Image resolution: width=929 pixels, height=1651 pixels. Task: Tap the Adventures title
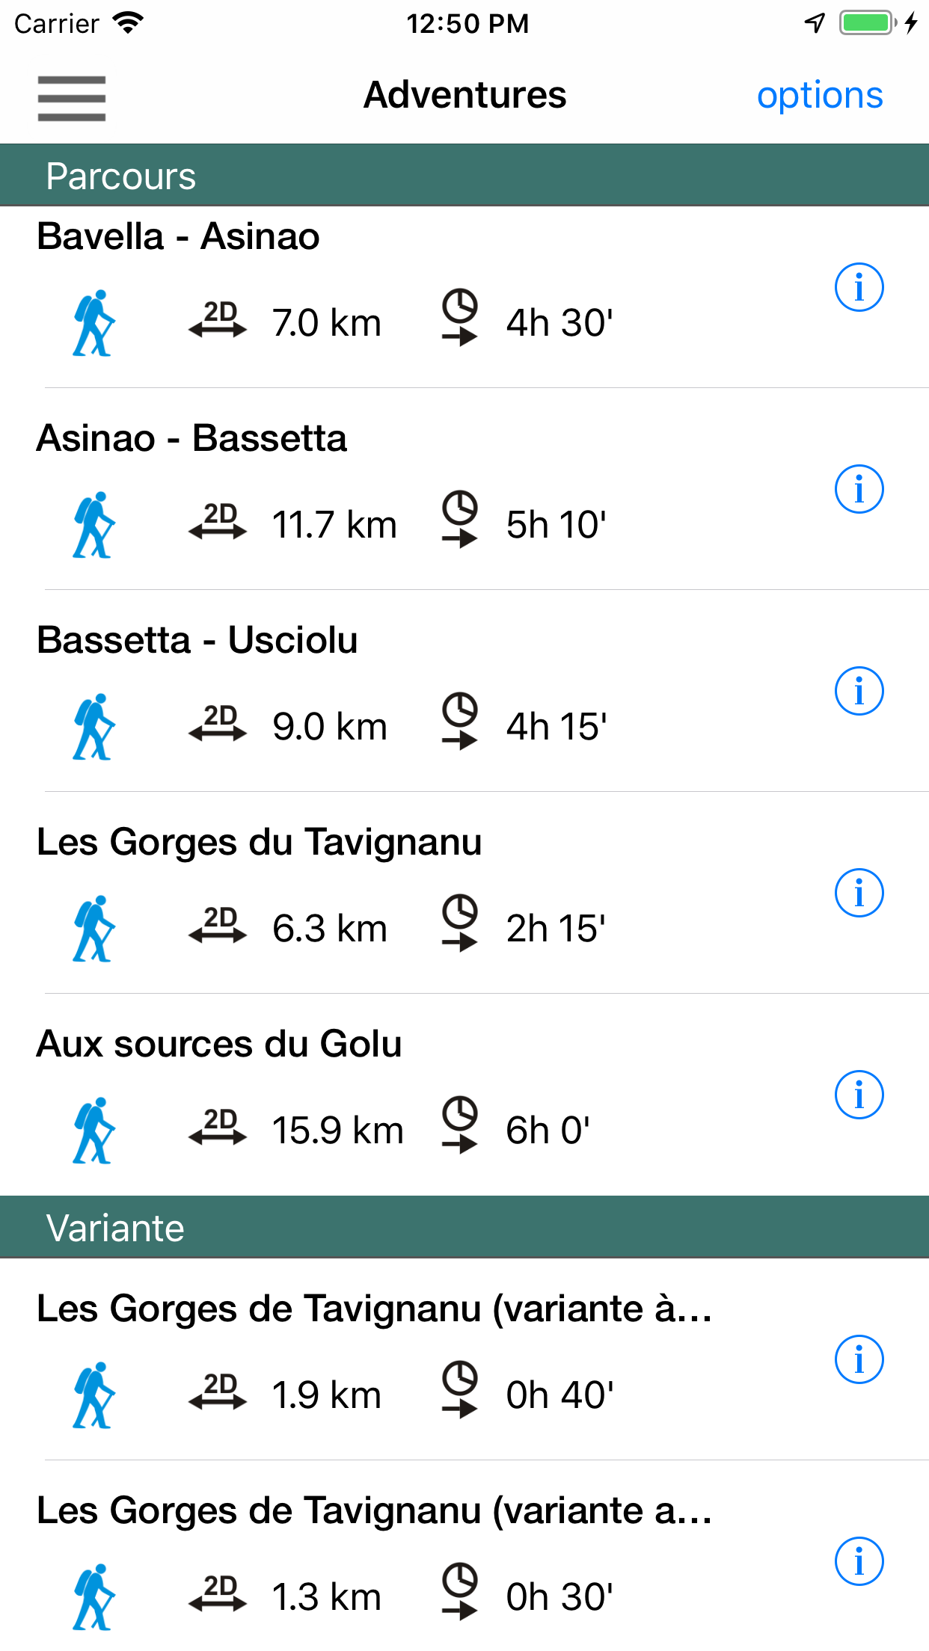[x=464, y=96]
